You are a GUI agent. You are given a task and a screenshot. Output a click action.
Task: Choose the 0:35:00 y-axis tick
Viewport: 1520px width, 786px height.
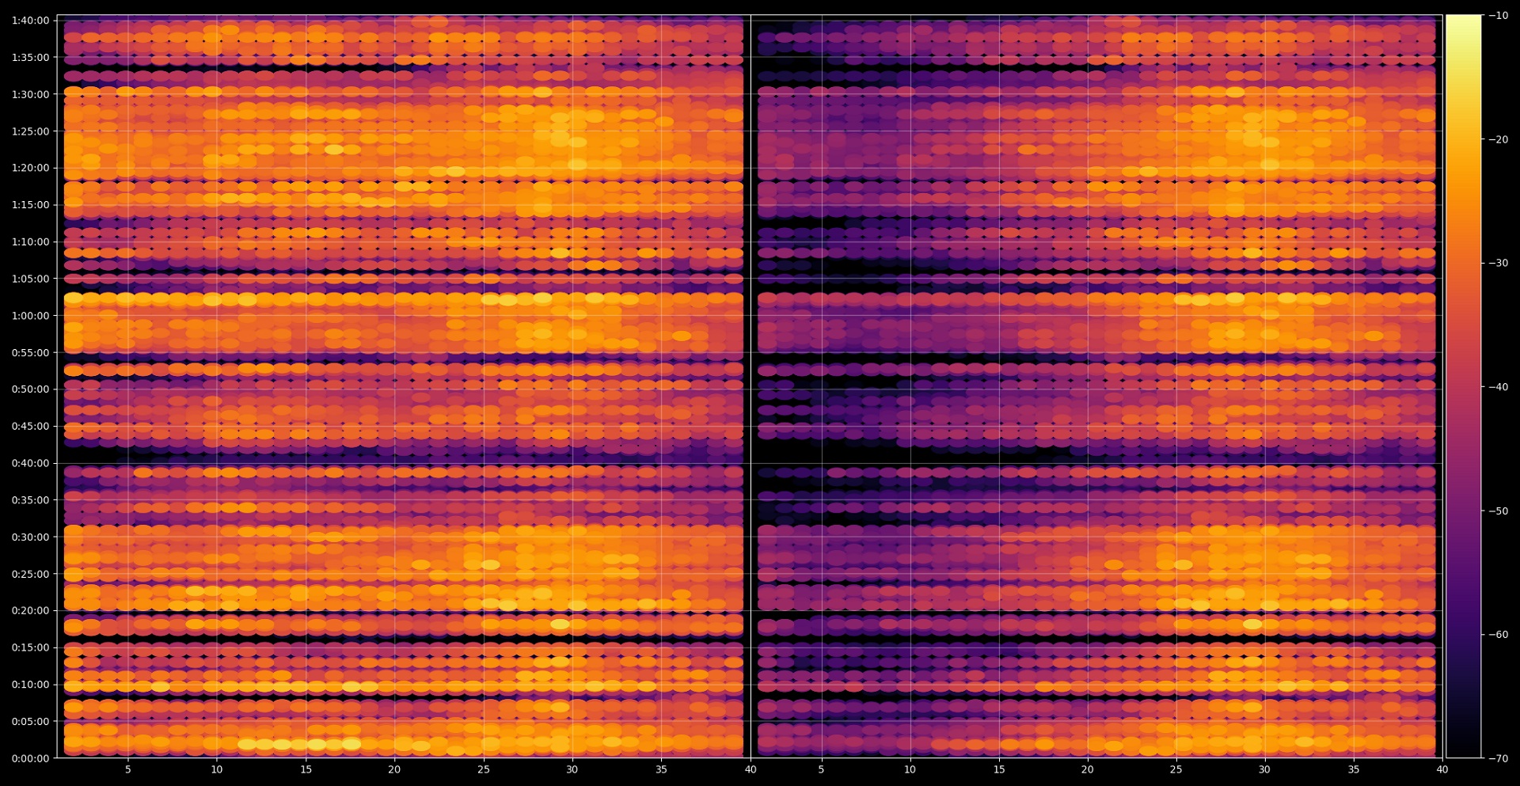click(30, 500)
